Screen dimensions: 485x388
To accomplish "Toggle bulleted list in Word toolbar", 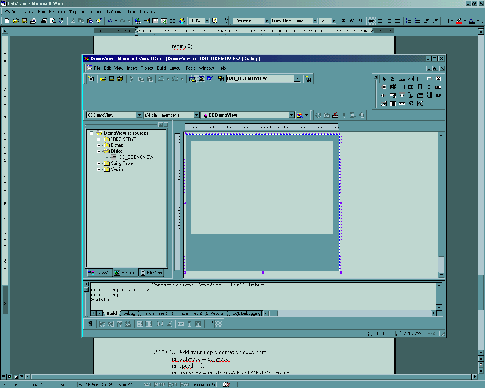I will click(x=417, y=21).
